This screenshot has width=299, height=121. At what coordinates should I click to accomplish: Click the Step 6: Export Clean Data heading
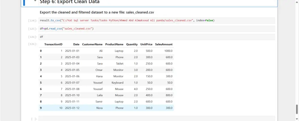point(70,2)
